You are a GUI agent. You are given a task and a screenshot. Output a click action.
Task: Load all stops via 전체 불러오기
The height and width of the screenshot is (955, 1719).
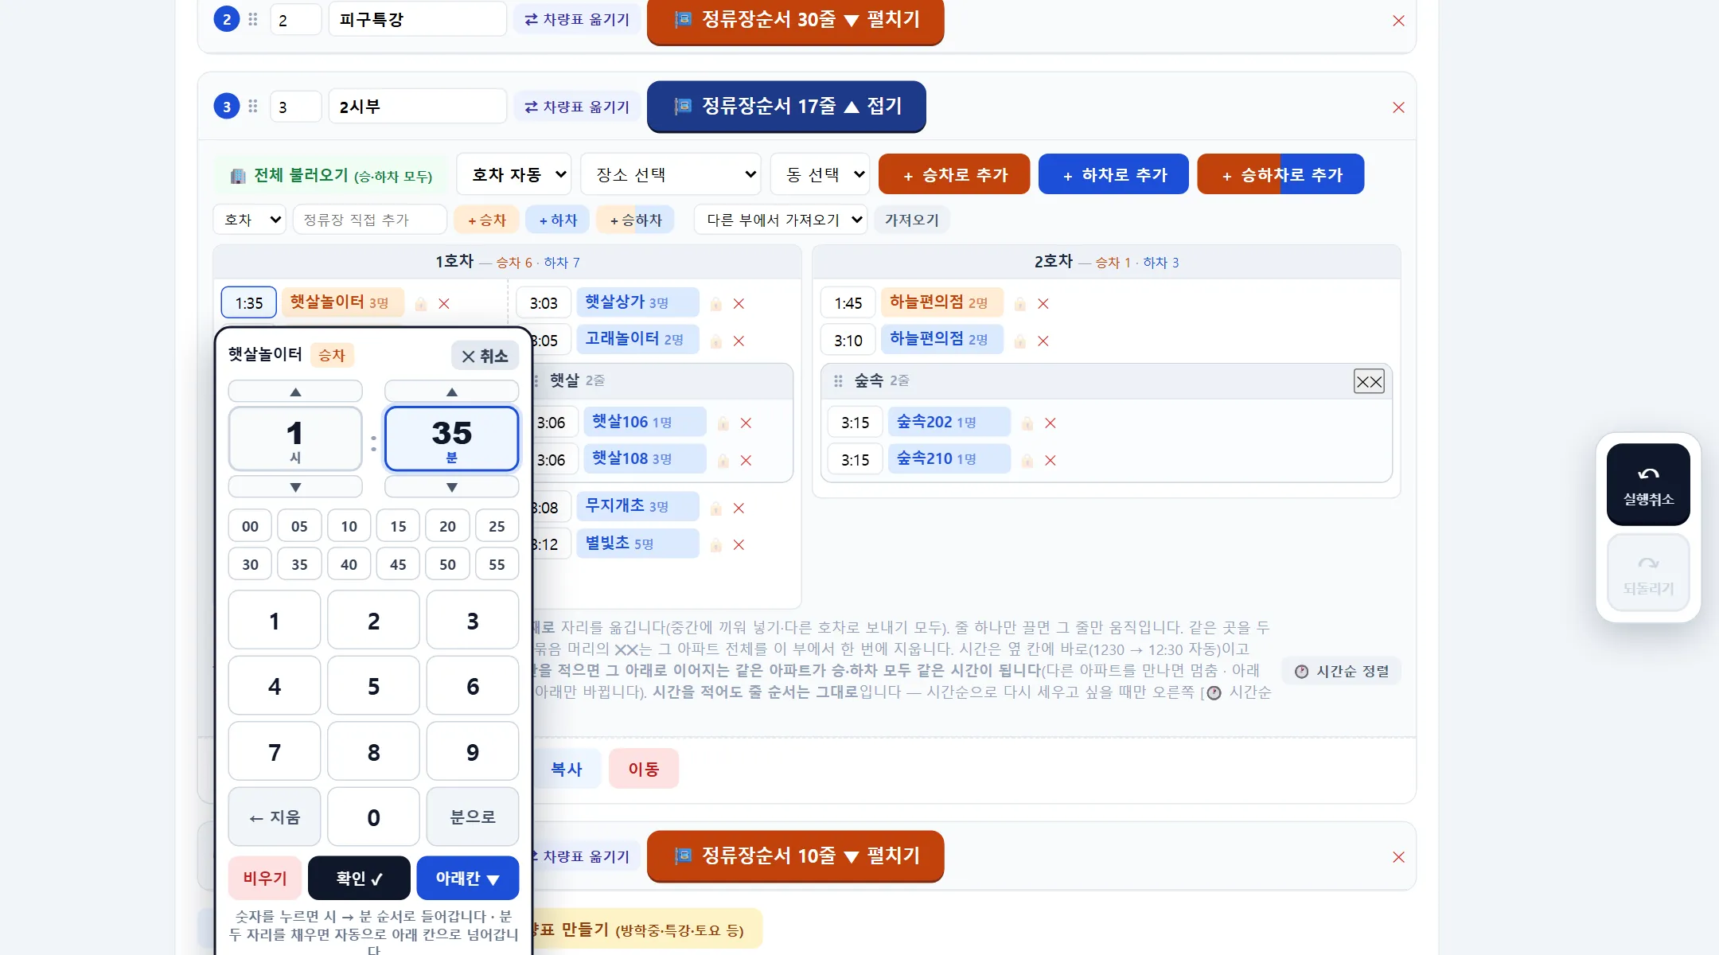331,175
